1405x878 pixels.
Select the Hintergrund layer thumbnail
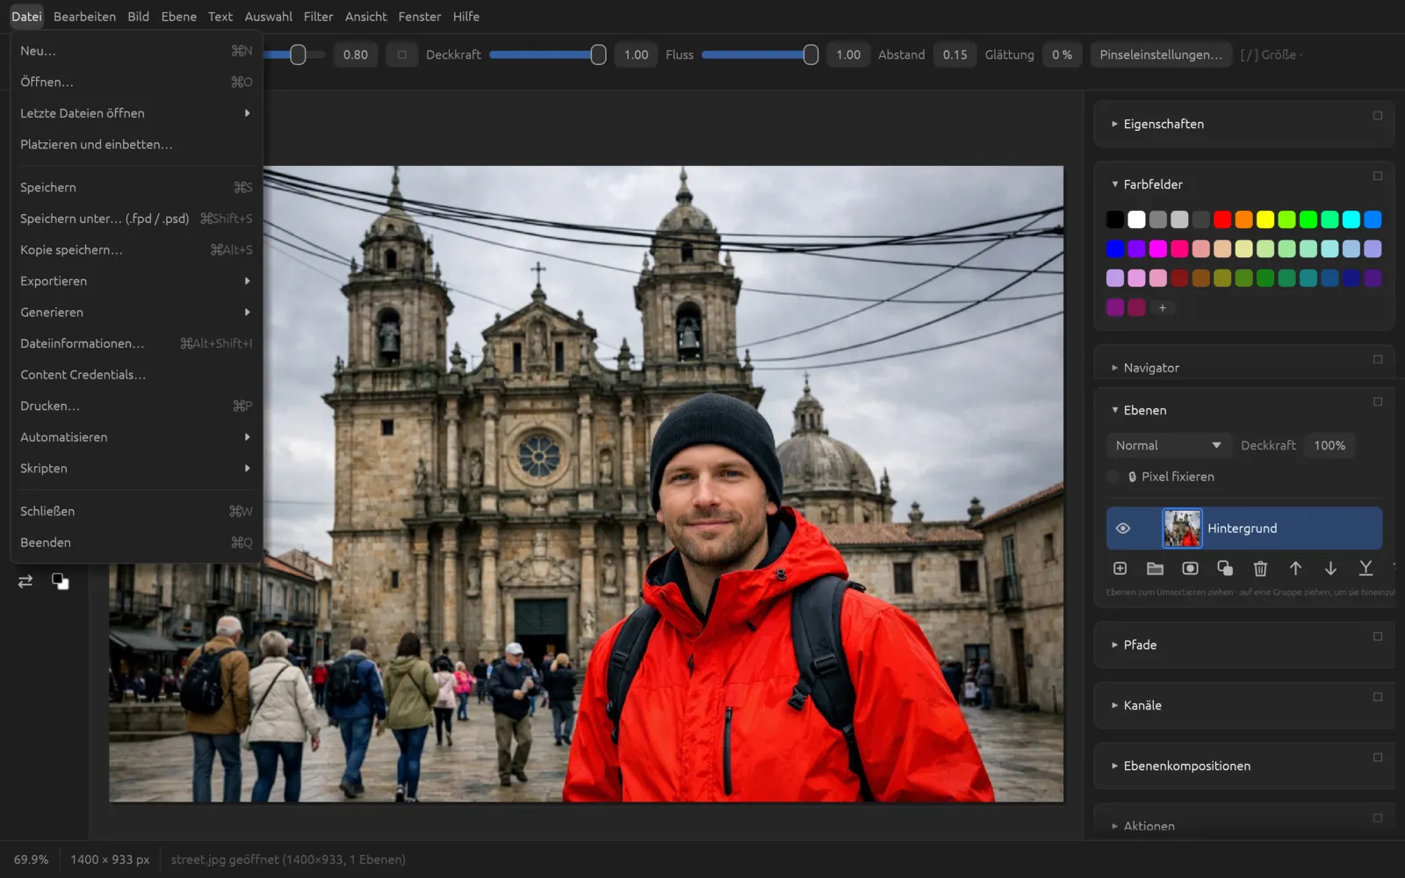1182,529
